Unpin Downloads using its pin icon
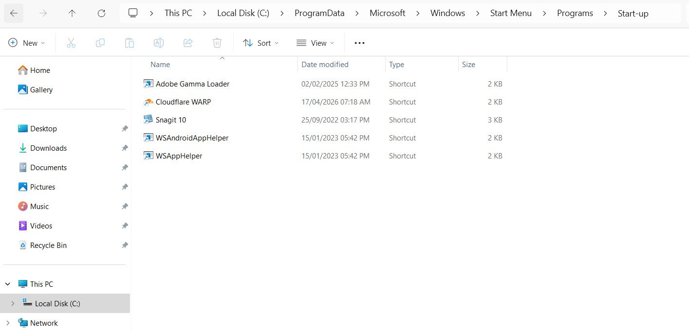 pyautogui.click(x=125, y=148)
